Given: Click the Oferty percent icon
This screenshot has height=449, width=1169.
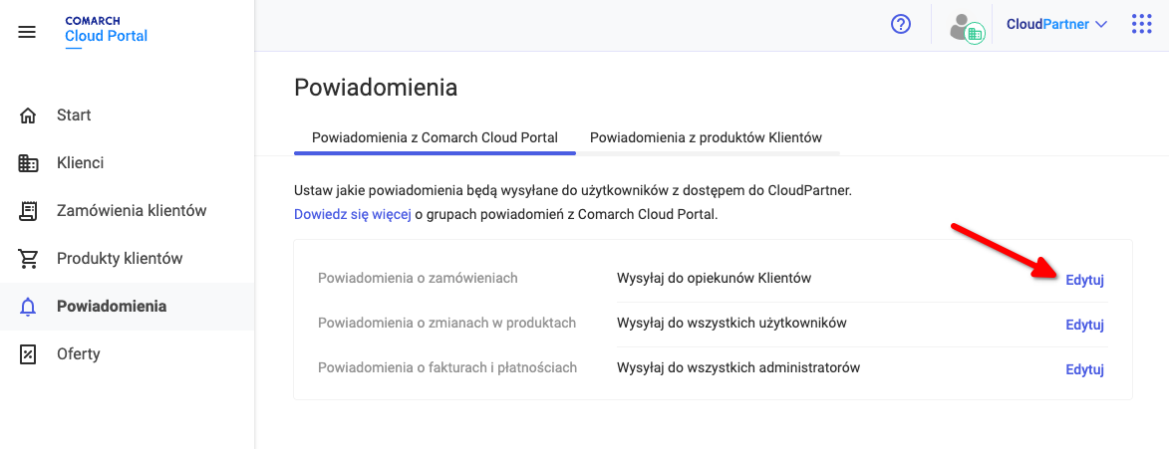Looking at the screenshot, I should (28, 353).
